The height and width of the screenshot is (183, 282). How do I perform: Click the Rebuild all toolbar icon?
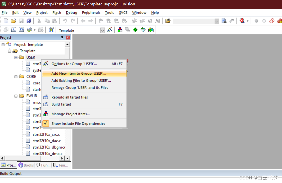[21, 30]
